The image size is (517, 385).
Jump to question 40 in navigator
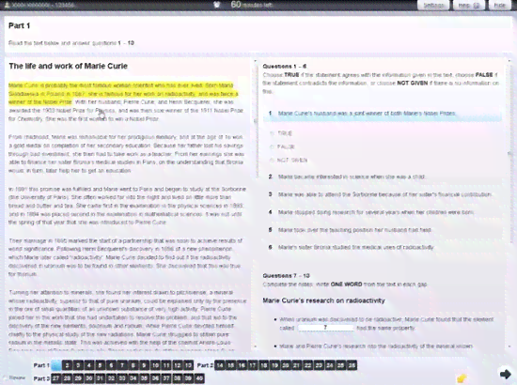coord(199,378)
